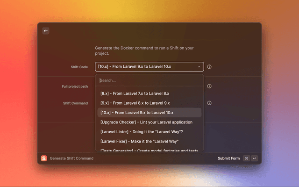Click the Submit Form button
This screenshot has width=299, height=187.
228,158
